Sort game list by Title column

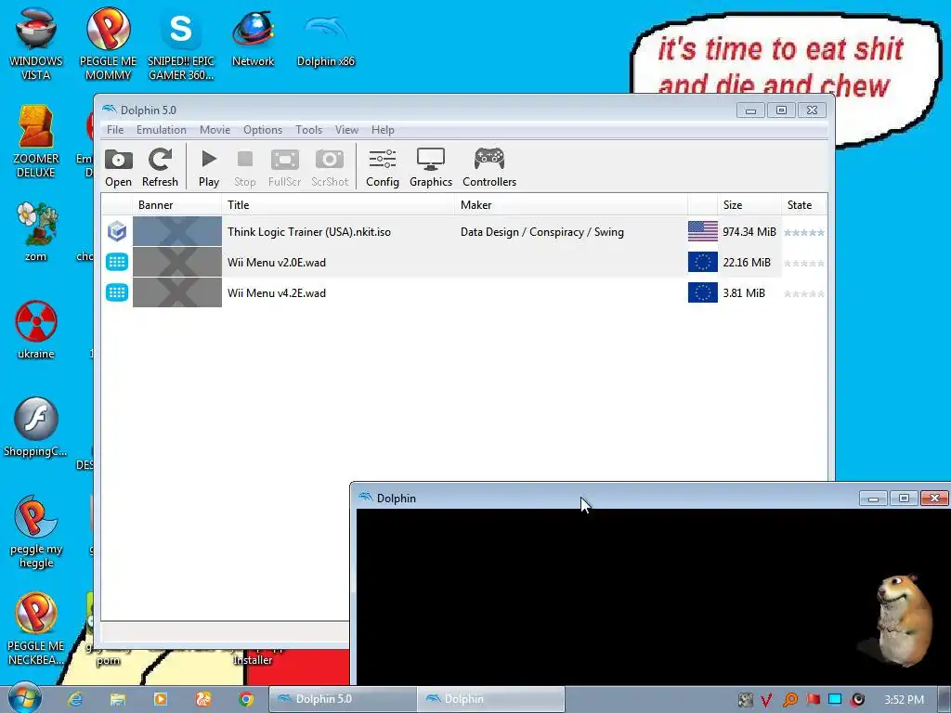(338, 205)
